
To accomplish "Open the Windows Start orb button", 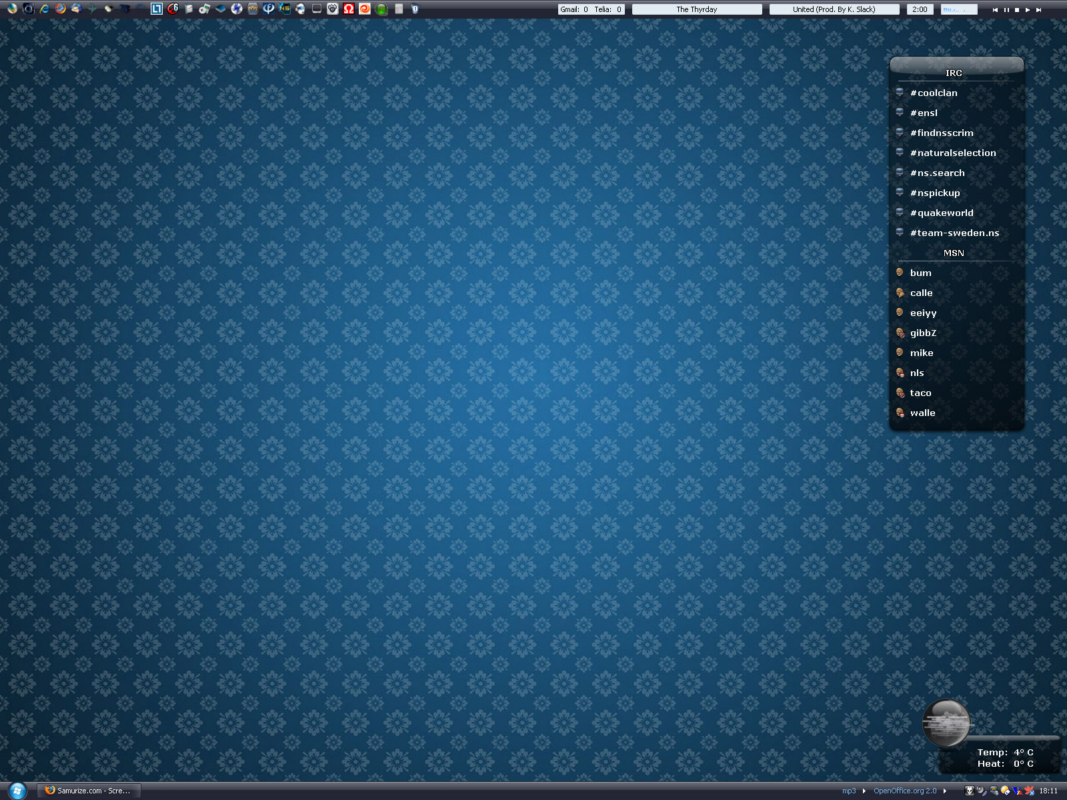I will (16, 791).
